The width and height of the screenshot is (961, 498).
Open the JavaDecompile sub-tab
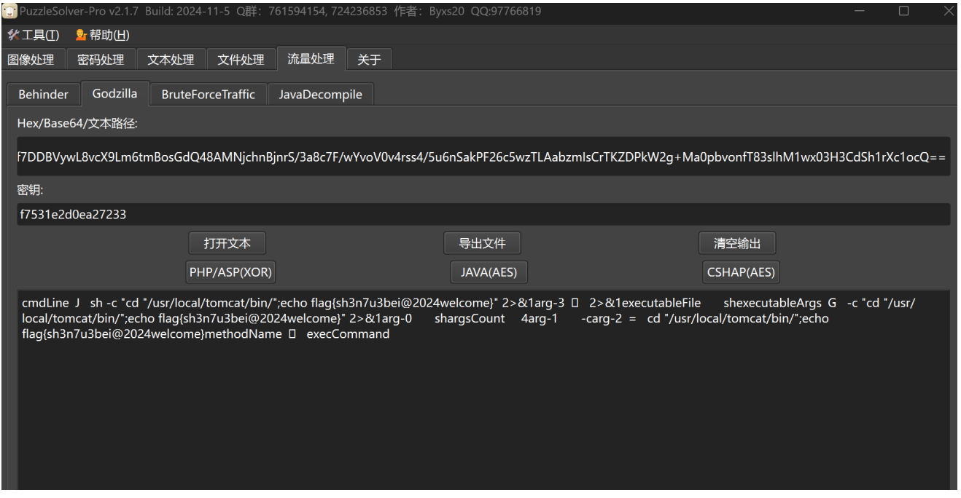[x=320, y=94]
